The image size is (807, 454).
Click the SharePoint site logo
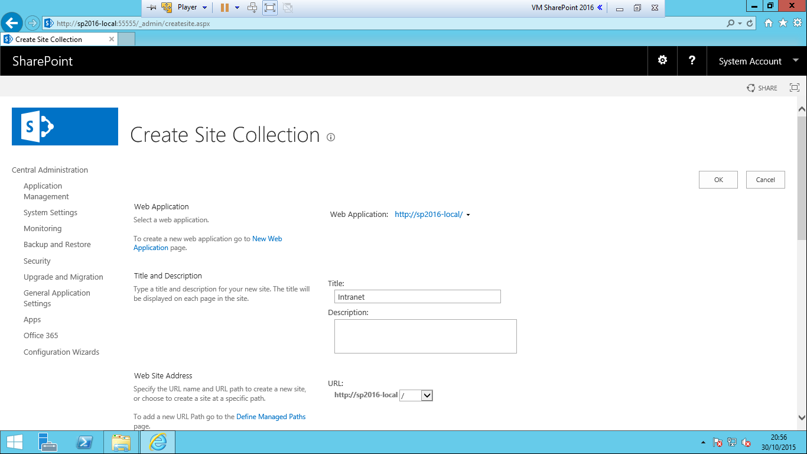(x=65, y=127)
